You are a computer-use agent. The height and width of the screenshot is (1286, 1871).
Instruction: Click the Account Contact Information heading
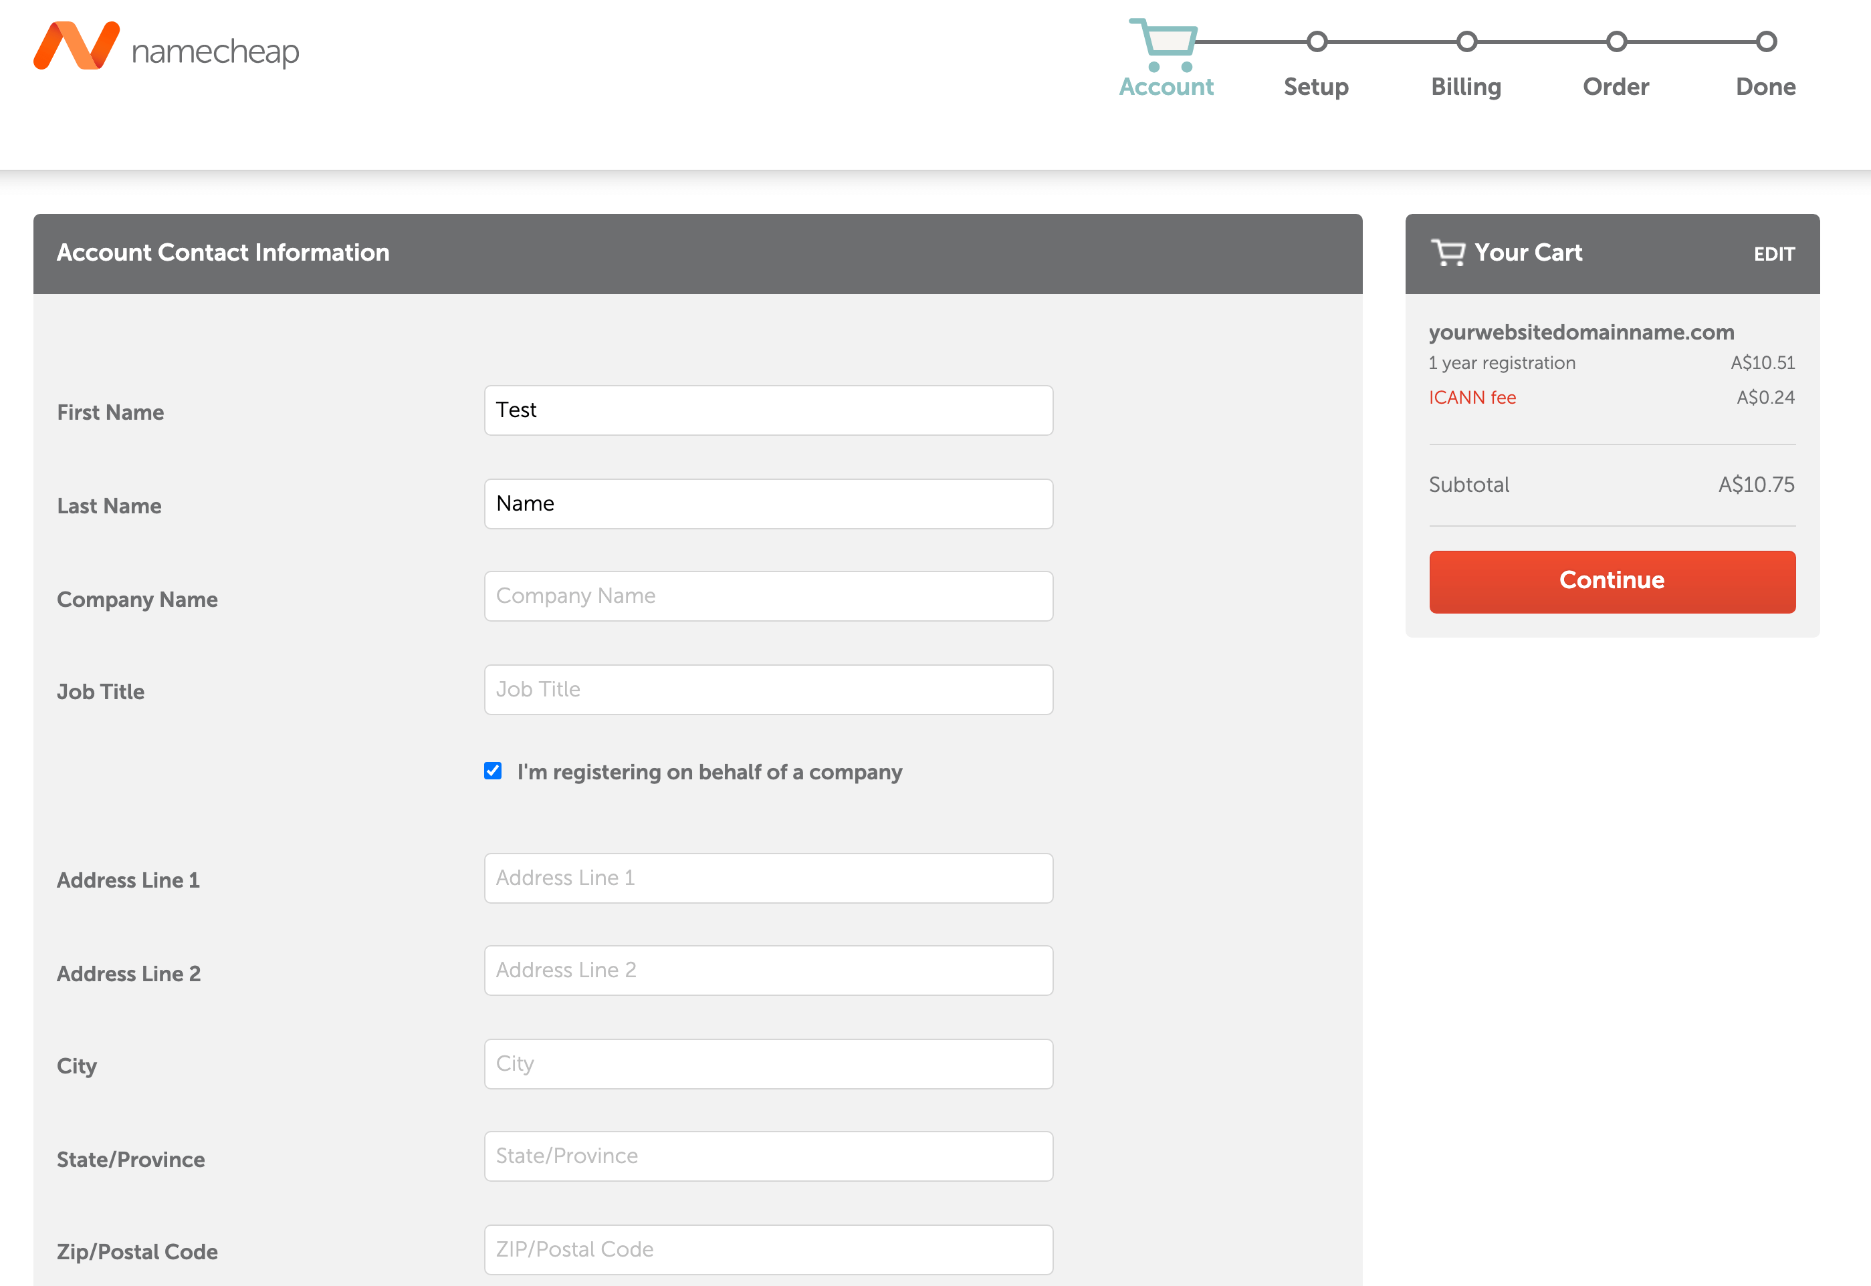[x=223, y=252]
